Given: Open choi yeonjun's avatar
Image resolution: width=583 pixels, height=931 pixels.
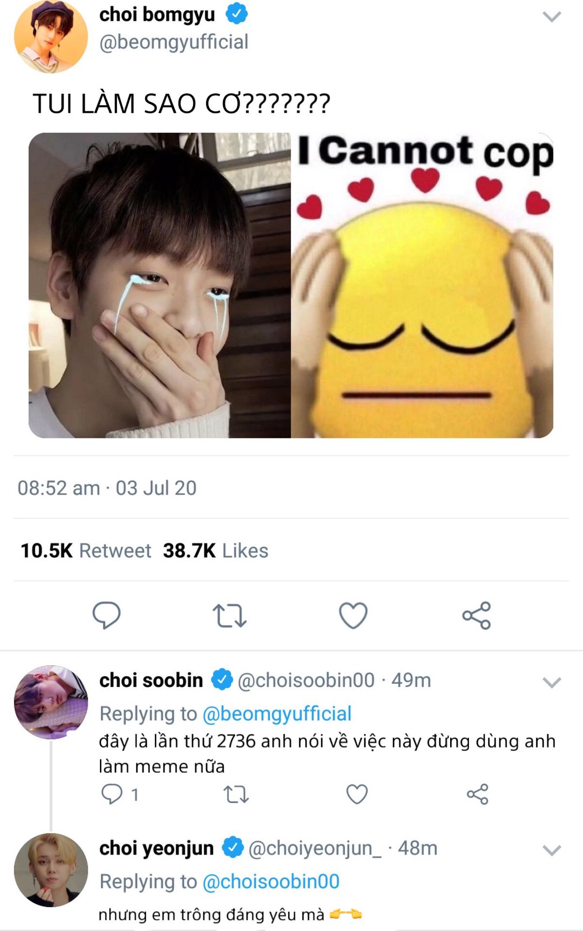Looking at the screenshot, I should pos(51,870).
